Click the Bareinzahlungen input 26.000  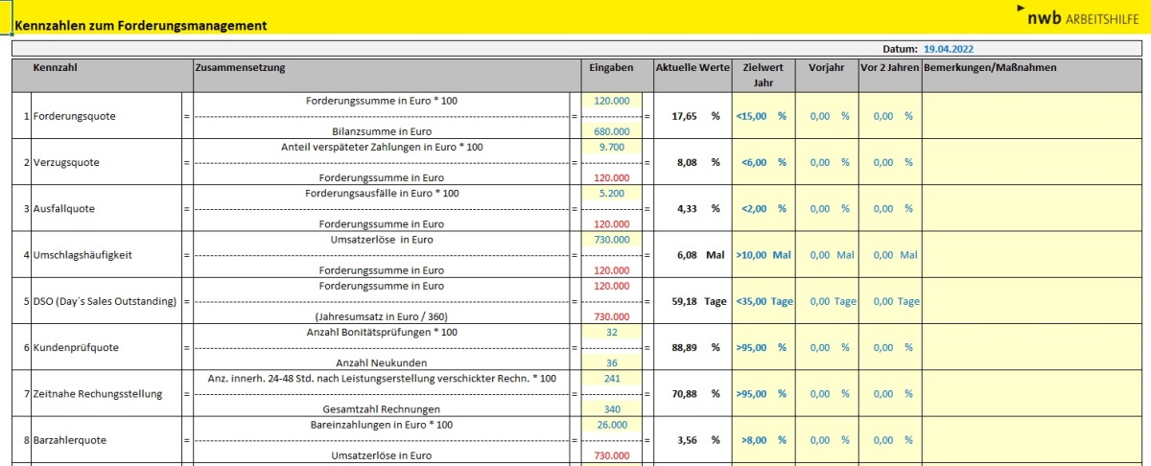(x=612, y=424)
